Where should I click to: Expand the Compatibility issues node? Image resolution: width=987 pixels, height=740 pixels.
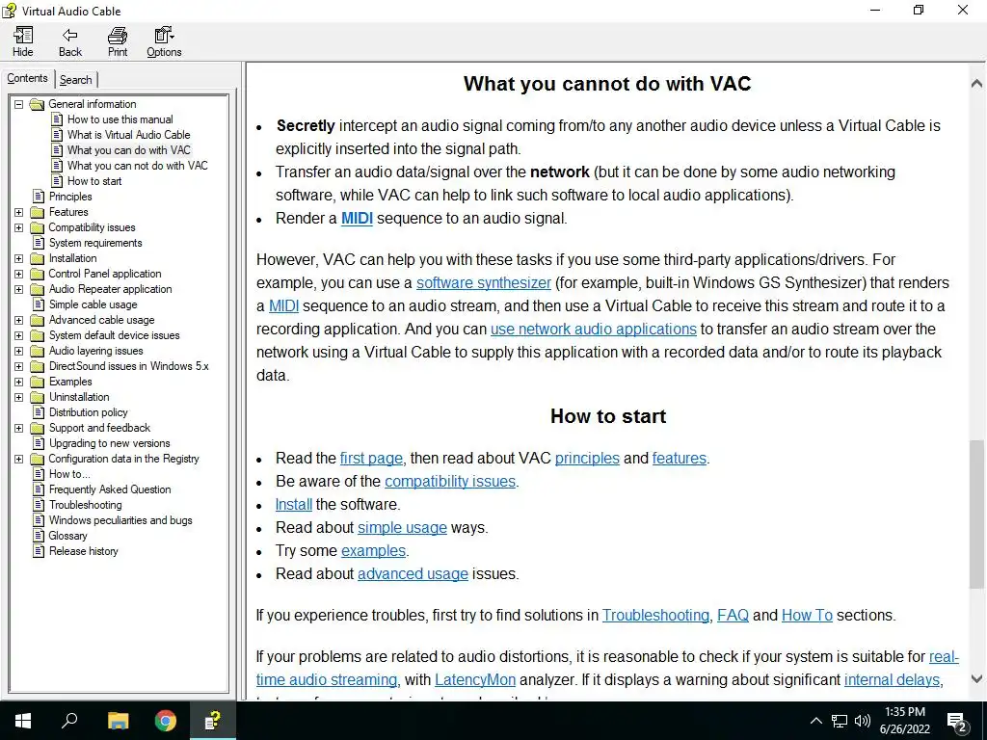pos(19,227)
